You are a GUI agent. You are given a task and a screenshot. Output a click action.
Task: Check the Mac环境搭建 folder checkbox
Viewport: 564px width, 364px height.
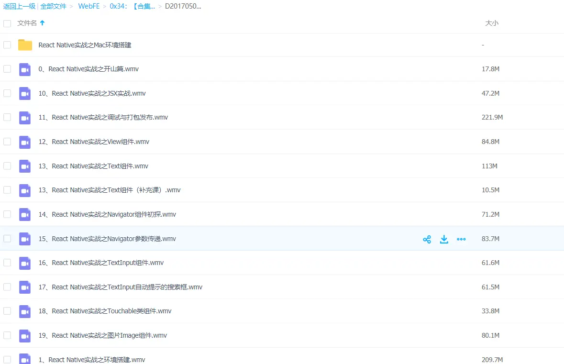[x=7, y=45]
